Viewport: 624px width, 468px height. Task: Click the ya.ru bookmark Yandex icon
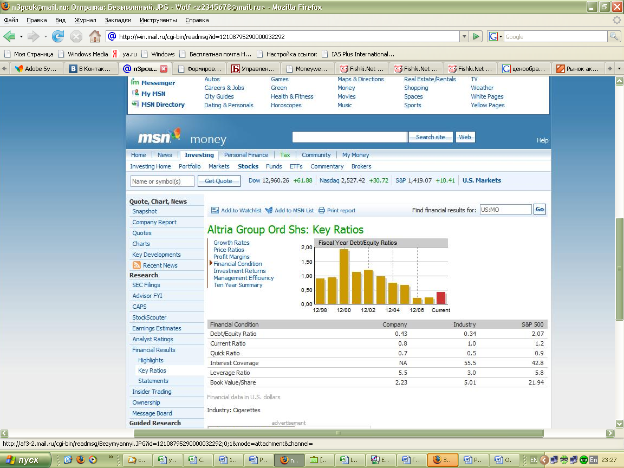click(x=115, y=54)
